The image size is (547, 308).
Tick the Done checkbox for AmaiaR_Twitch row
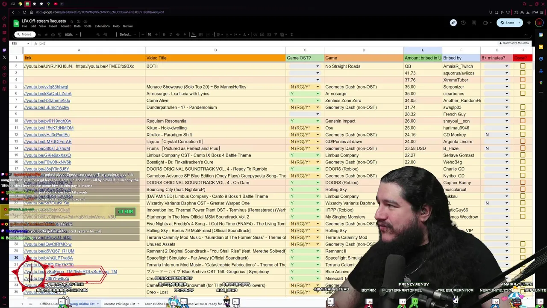[x=523, y=66]
